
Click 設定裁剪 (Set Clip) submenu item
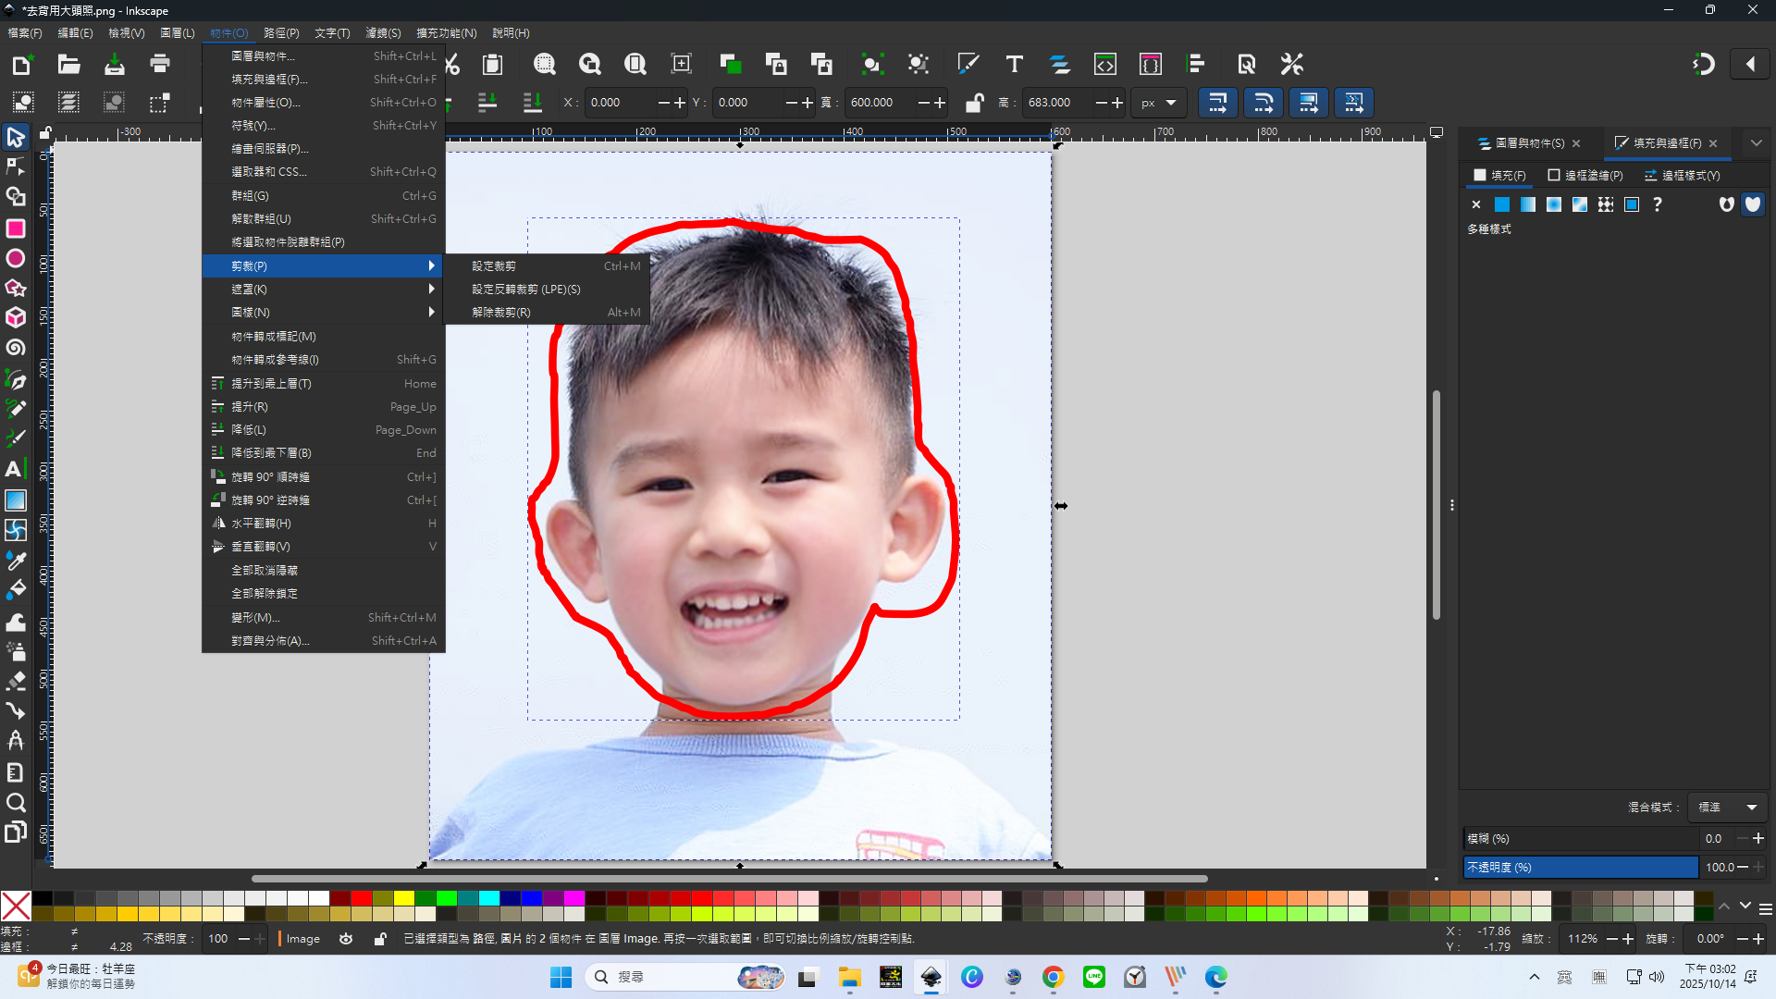tap(494, 266)
